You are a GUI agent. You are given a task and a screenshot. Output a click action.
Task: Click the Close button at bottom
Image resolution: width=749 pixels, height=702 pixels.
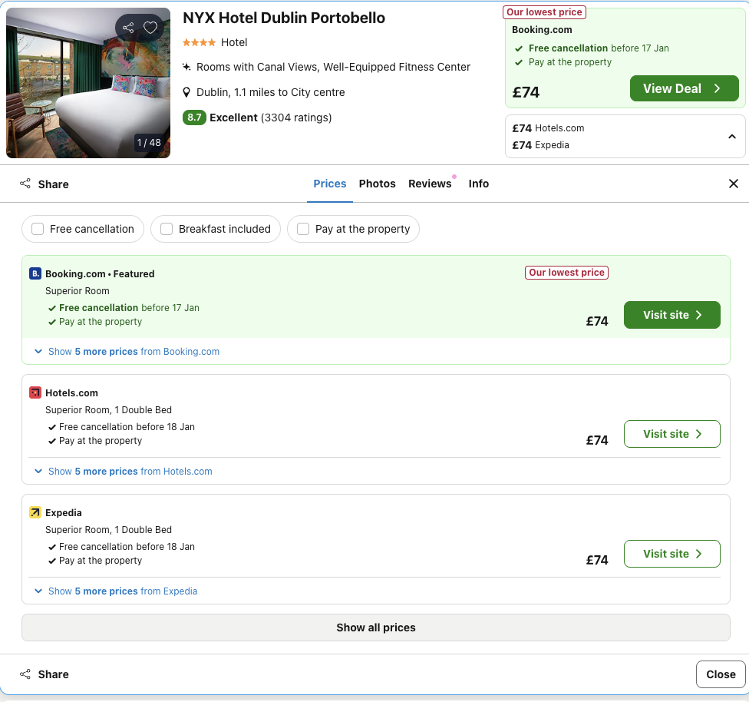(721, 674)
